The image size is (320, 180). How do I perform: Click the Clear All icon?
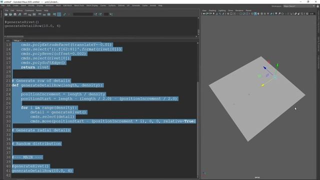click(x=34, y=14)
